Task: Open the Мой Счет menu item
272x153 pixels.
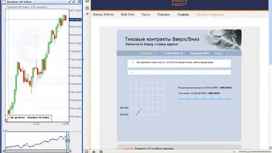Action: (127, 14)
